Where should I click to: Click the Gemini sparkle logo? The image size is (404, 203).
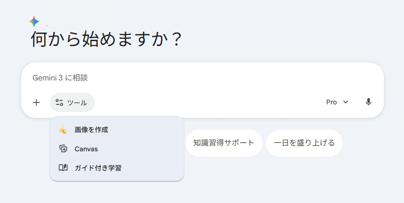pos(34,22)
